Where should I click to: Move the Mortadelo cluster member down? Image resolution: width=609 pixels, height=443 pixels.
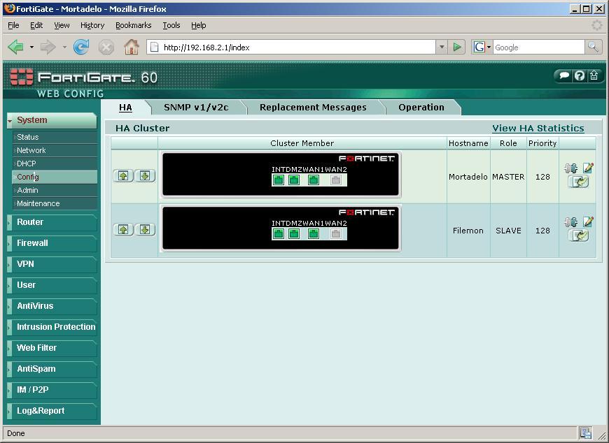(x=145, y=176)
